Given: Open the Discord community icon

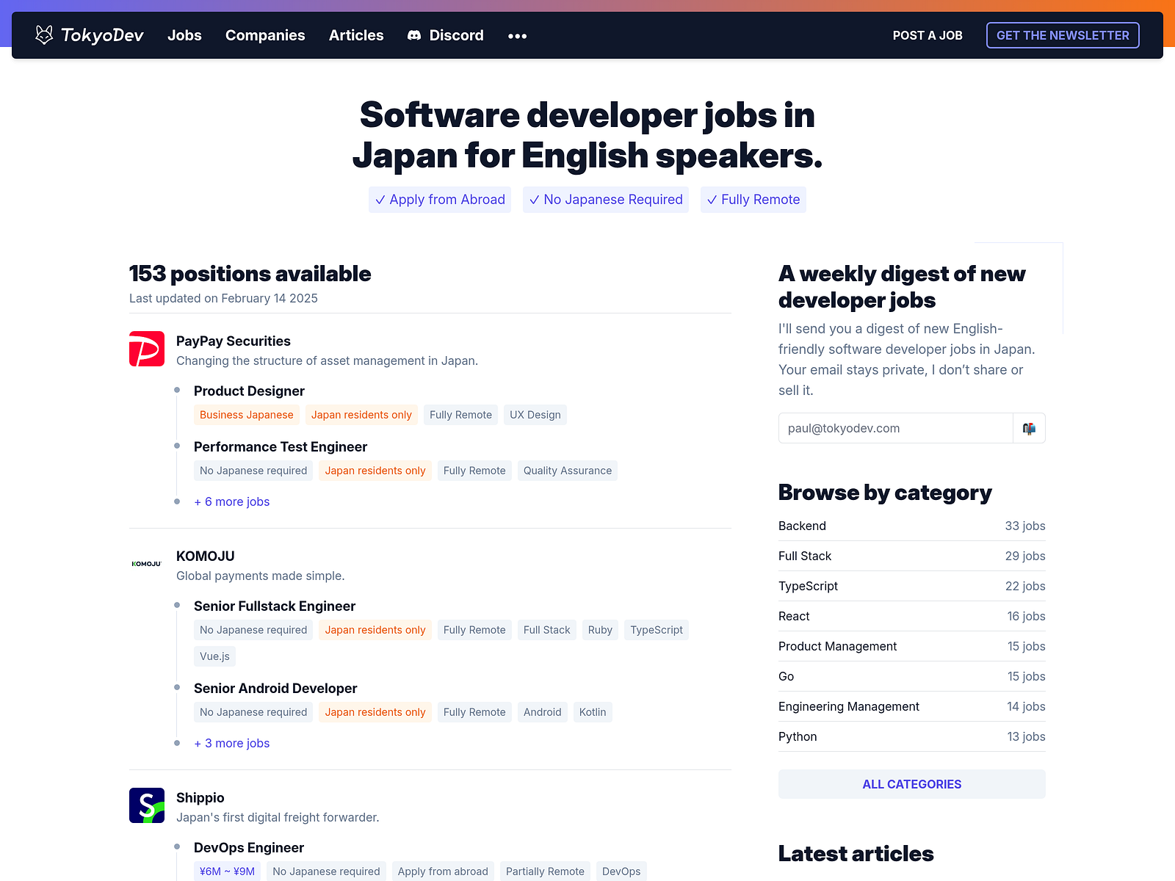Looking at the screenshot, I should tap(414, 35).
